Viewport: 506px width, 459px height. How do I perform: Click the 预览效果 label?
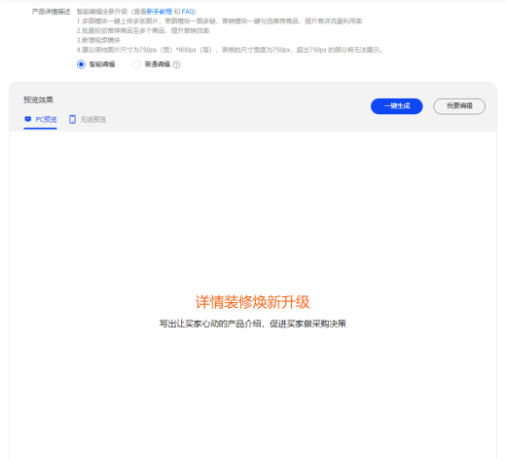[x=38, y=99]
